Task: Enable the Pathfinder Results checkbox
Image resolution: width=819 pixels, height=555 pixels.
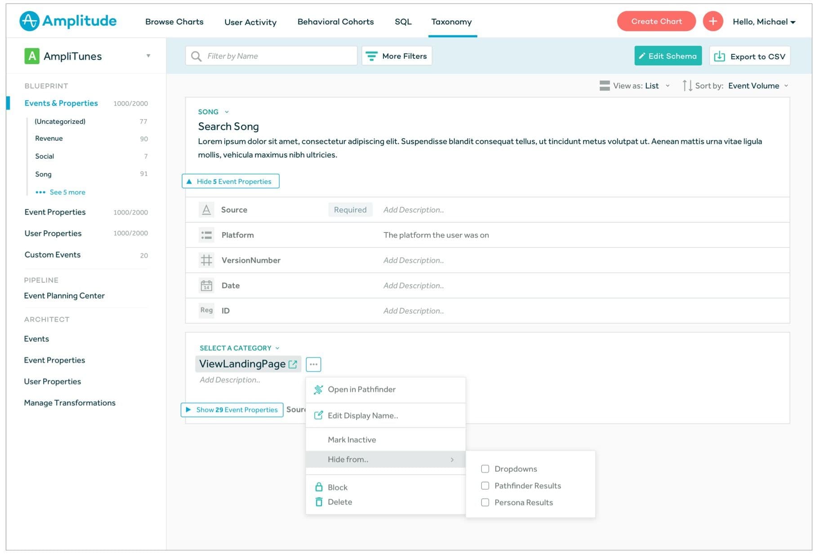Action: tap(485, 486)
